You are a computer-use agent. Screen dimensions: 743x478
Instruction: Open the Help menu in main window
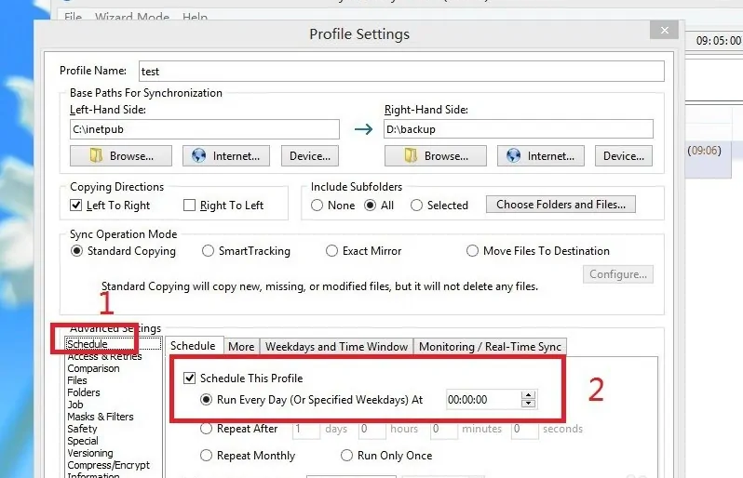click(x=195, y=17)
